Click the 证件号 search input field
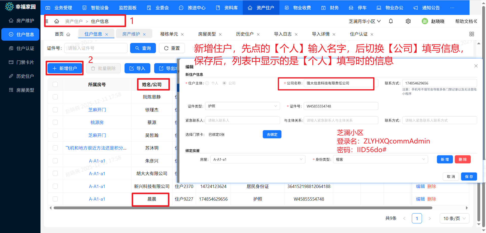Screen dimensions: 486x233 tap(96, 48)
